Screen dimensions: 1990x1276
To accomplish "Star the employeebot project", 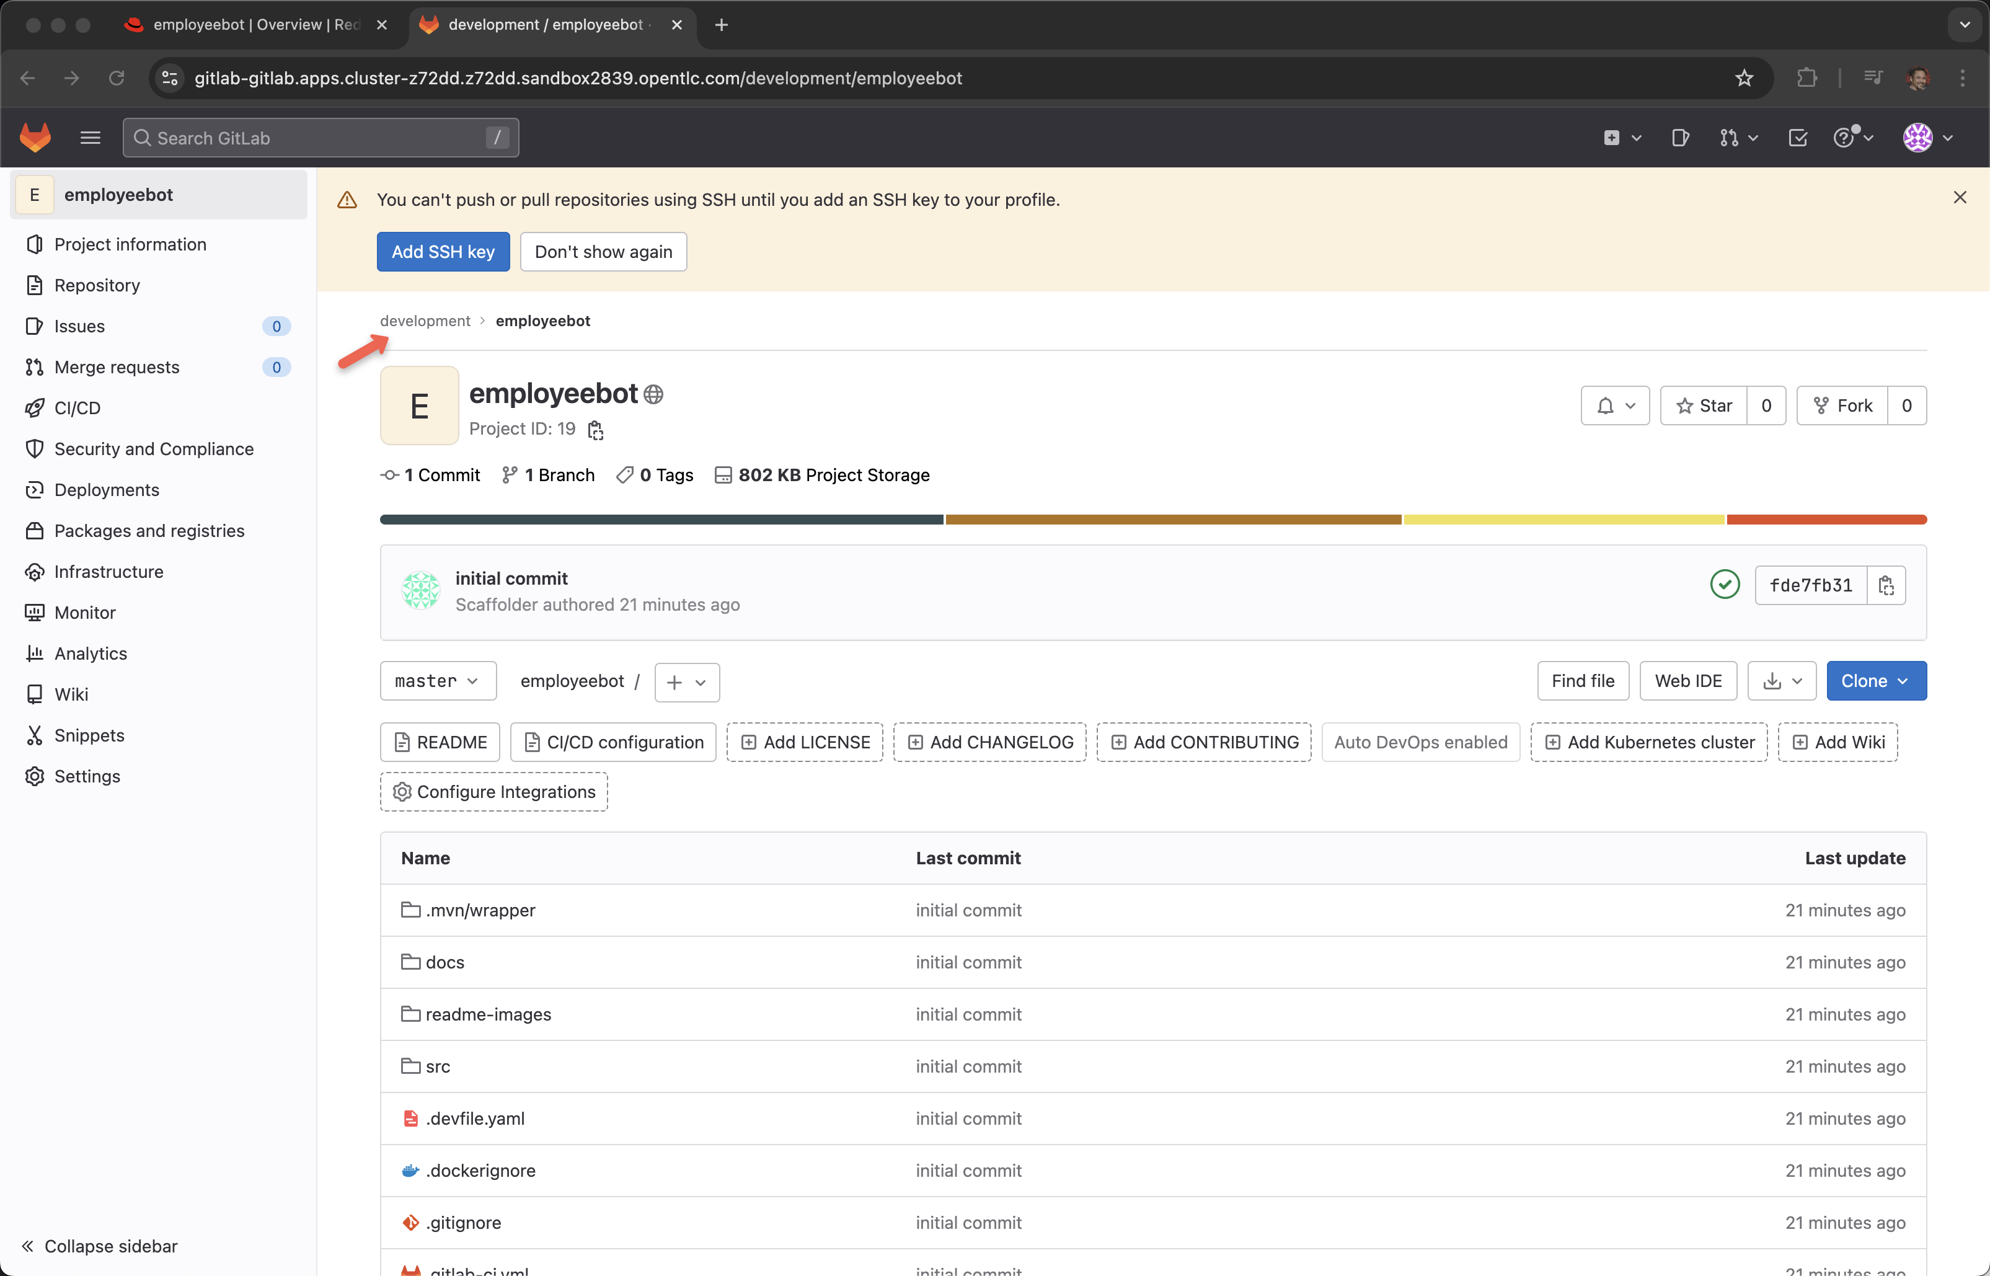I will click(1704, 405).
